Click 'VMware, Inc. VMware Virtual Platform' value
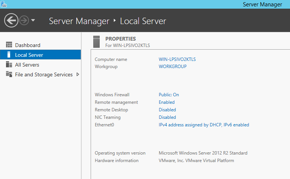 click(196, 161)
